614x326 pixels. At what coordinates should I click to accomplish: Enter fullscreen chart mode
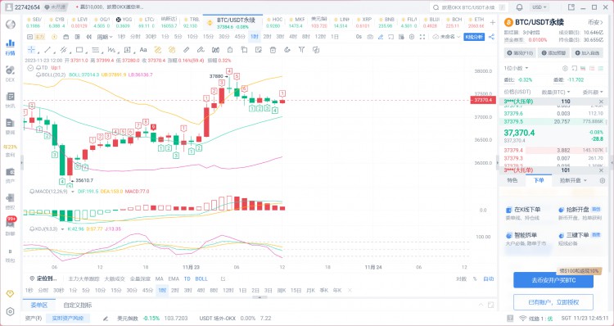422,37
